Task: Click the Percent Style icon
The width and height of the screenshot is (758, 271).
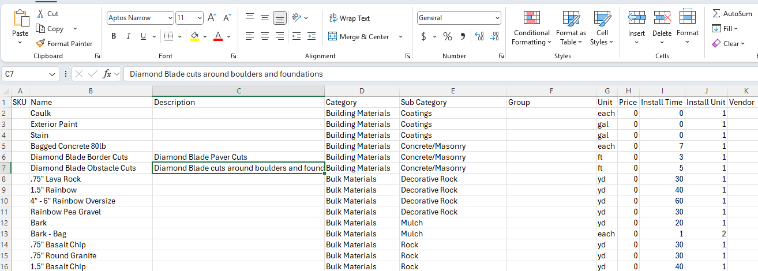Action: (447, 37)
